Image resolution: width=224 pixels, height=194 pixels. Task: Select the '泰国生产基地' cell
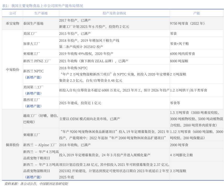[33, 23]
